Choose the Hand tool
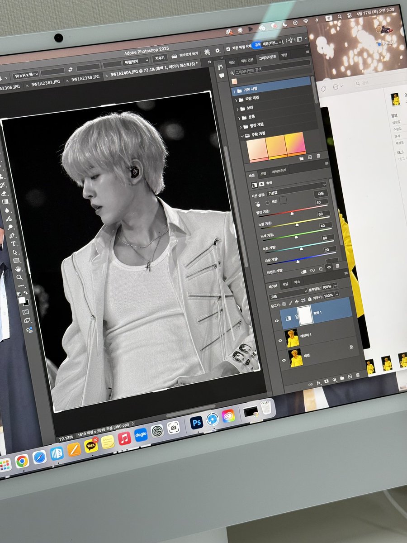407x543 pixels. click(18, 269)
